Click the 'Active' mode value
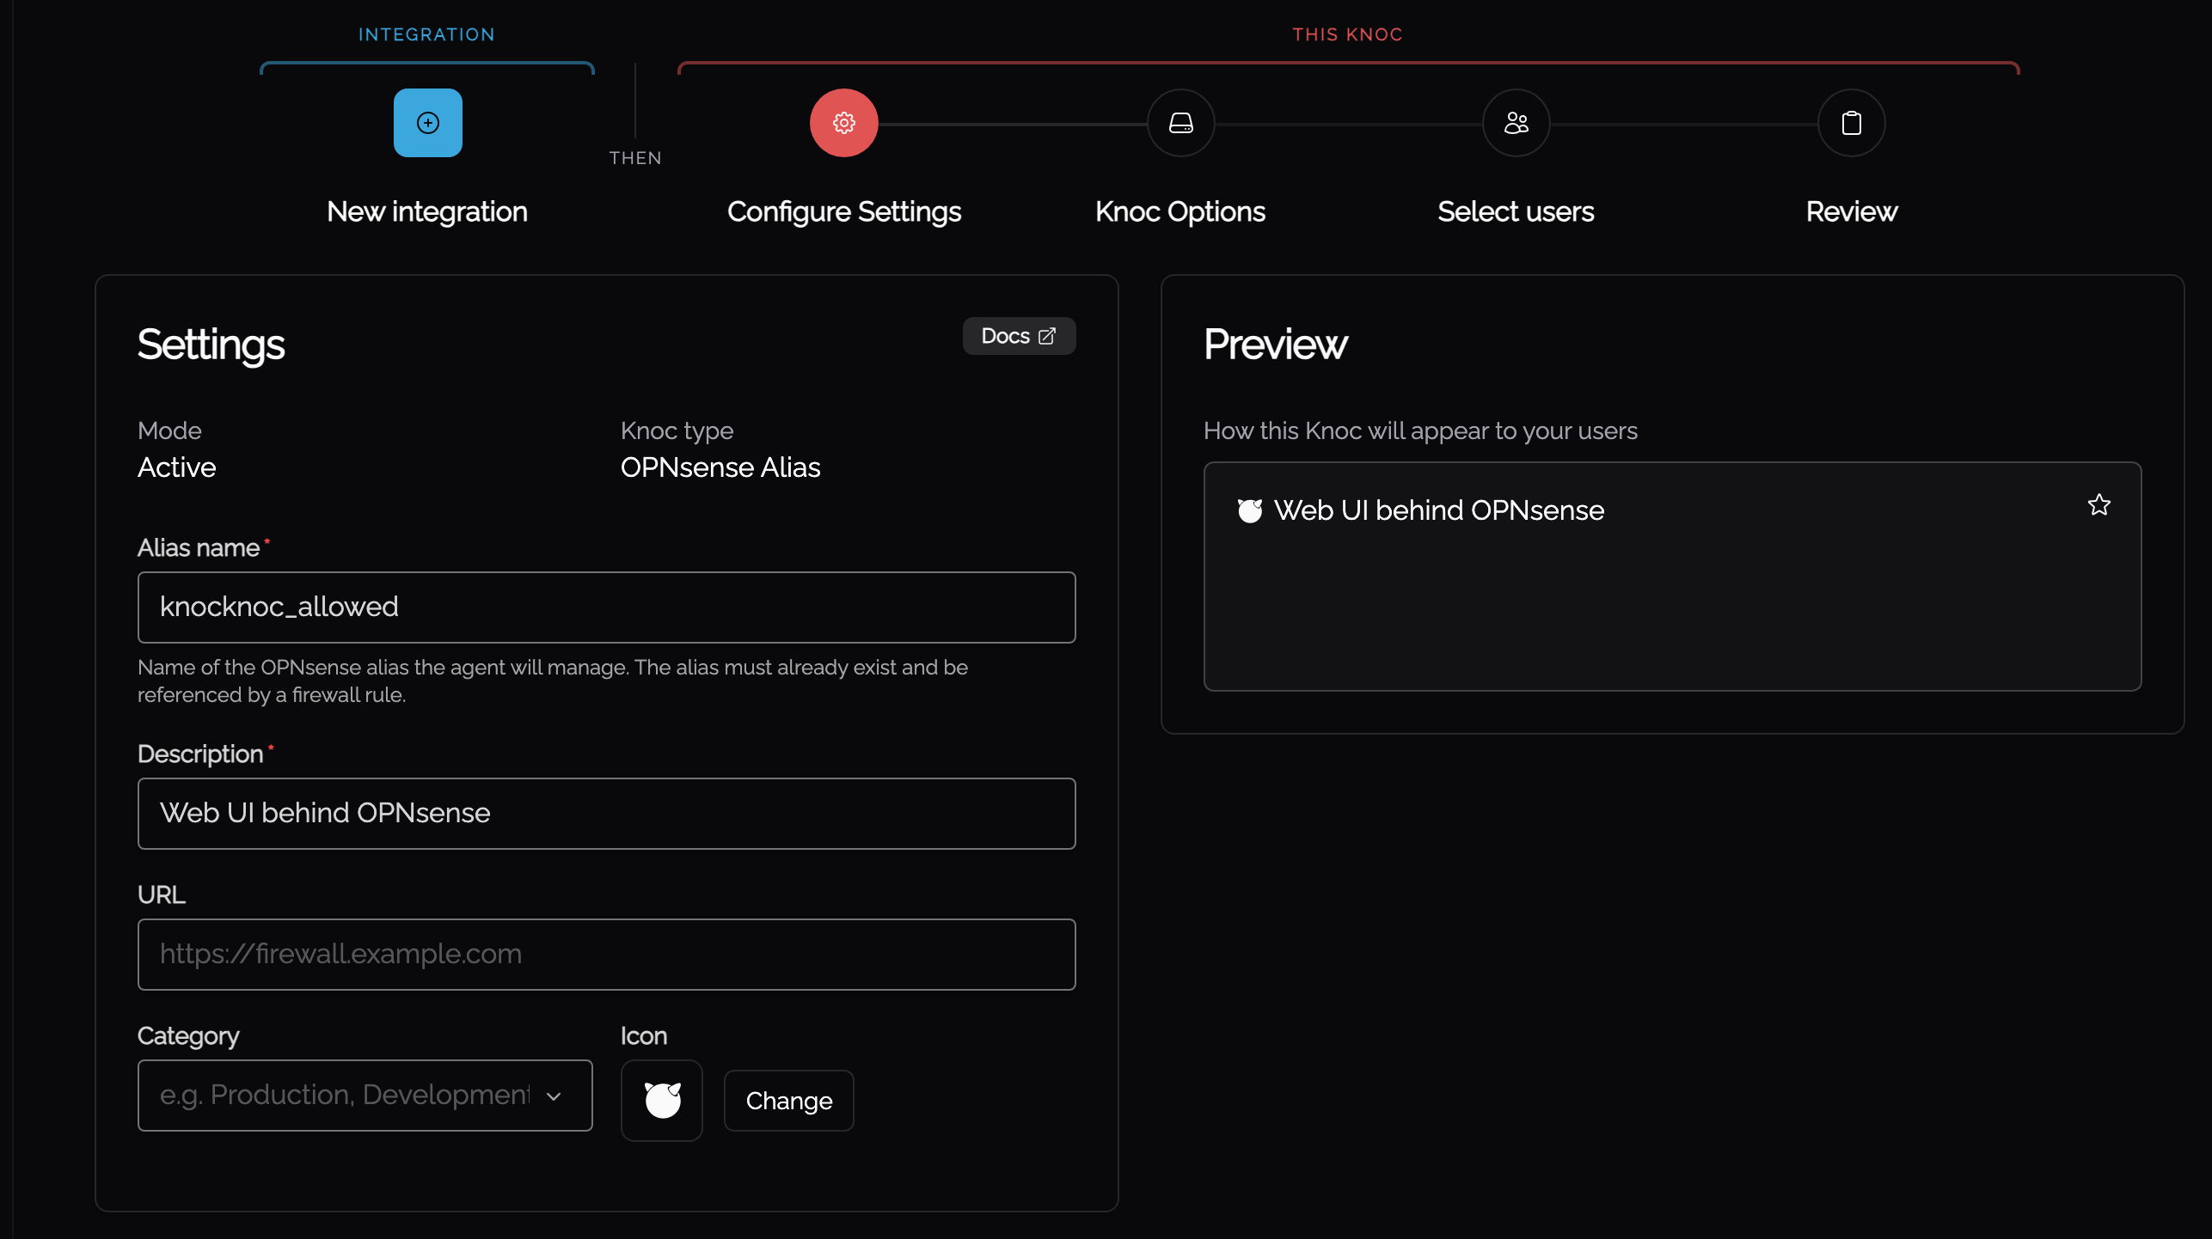 pyautogui.click(x=176, y=467)
